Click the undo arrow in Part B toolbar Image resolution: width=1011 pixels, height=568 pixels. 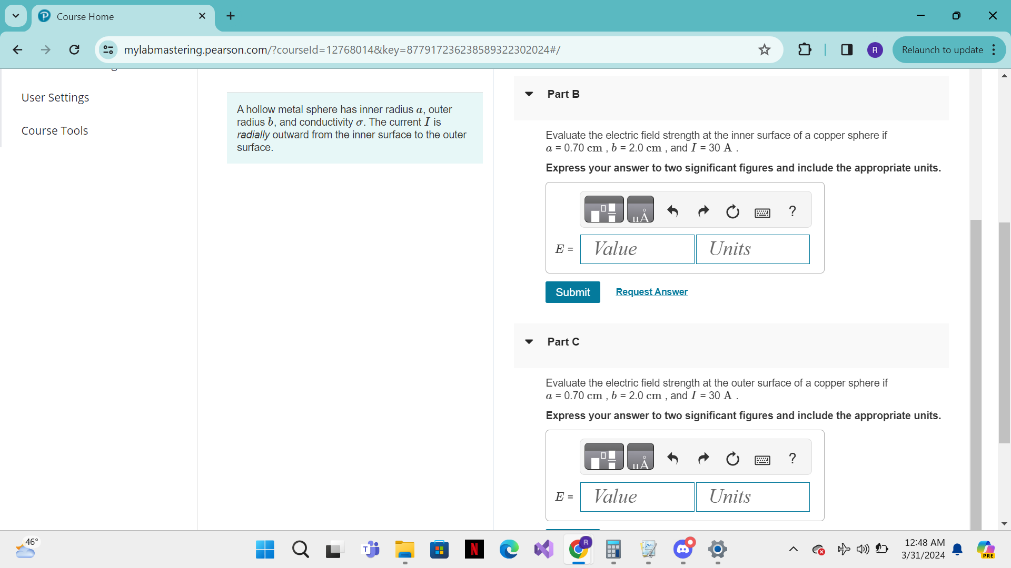pyautogui.click(x=672, y=211)
